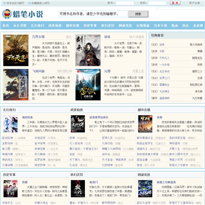Open the 蜡笔小说 site title logo

pos(28,14)
